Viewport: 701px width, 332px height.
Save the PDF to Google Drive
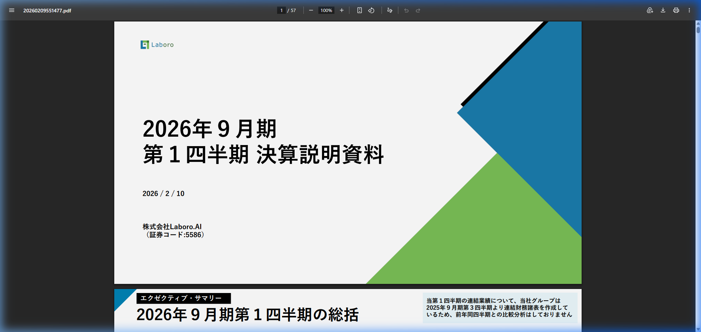pos(650,10)
